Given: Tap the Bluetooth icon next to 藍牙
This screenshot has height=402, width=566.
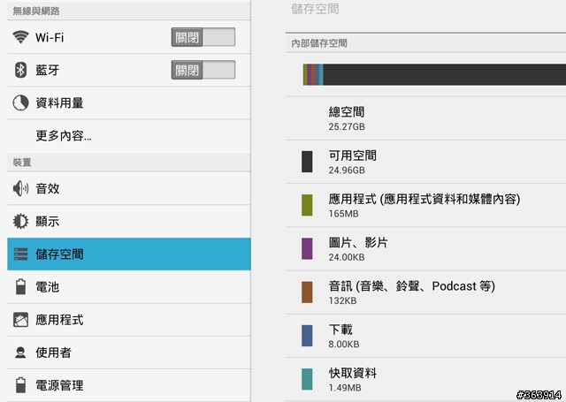Looking at the screenshot, I should coord(20,70).
